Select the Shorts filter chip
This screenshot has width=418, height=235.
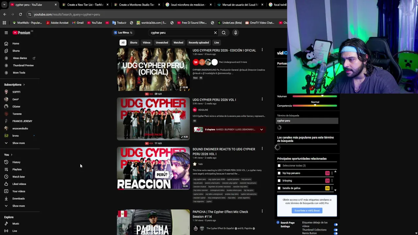pos(134,42)
